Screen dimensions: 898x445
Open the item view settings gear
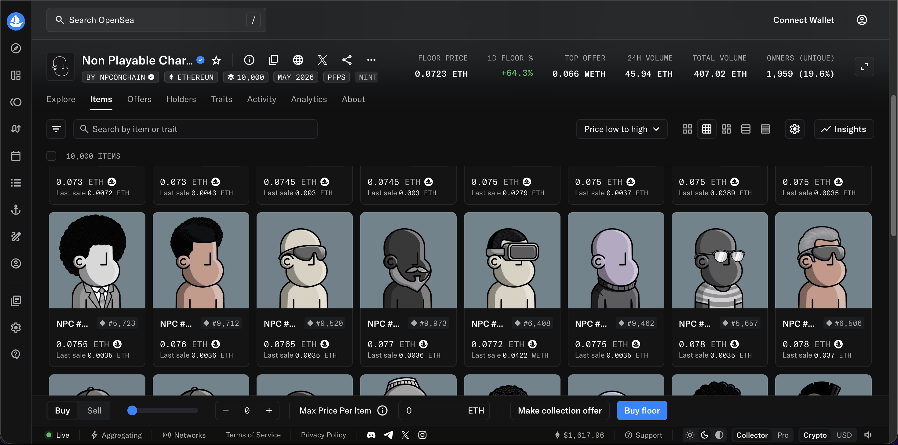(794, 129)
